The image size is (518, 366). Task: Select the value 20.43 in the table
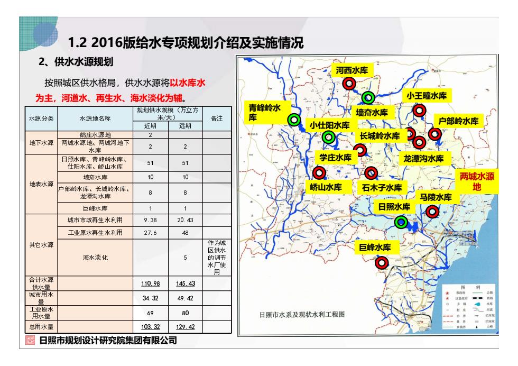pos(185,220)
